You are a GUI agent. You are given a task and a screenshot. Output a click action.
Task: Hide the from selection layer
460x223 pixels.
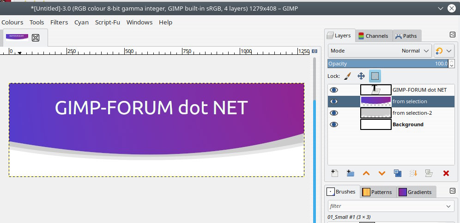(x=334, y=101)
